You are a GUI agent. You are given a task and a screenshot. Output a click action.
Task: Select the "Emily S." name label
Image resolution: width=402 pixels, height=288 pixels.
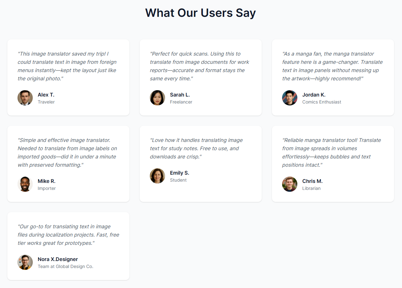pyautogui.click(x=180, y=173)
